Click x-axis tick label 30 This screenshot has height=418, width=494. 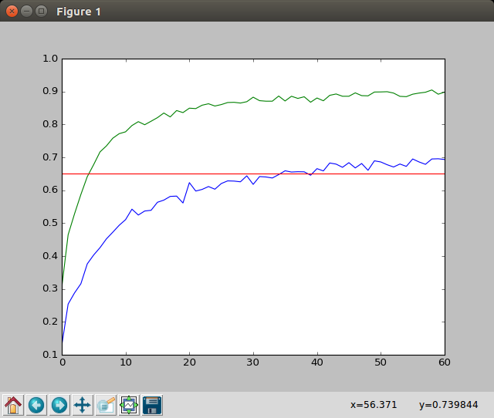pos(253,362)
